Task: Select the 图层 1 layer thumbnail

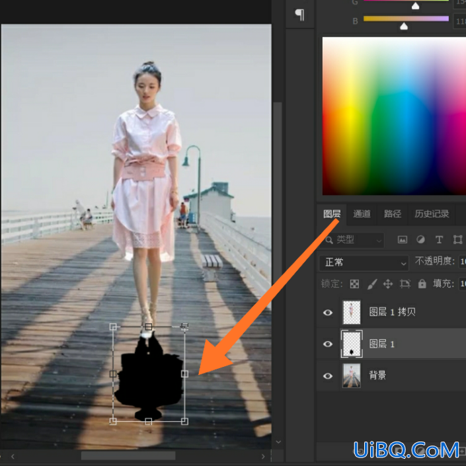Action: (x=352, y=344)
